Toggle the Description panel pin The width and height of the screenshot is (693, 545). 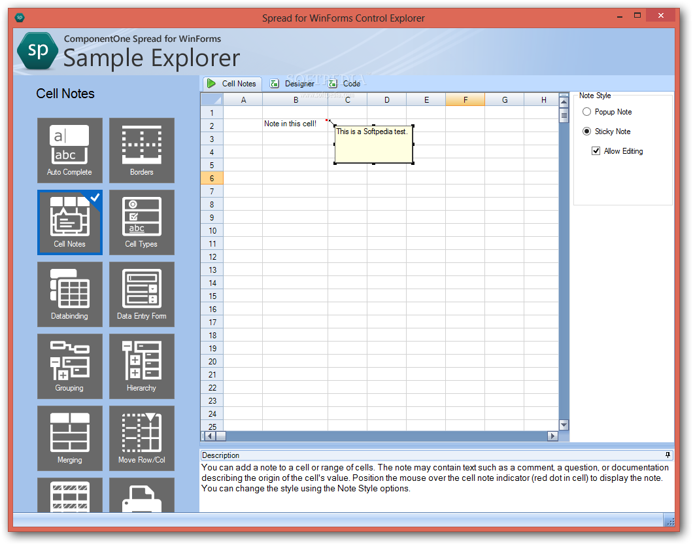pyautogui.click(x=668, y=455)
